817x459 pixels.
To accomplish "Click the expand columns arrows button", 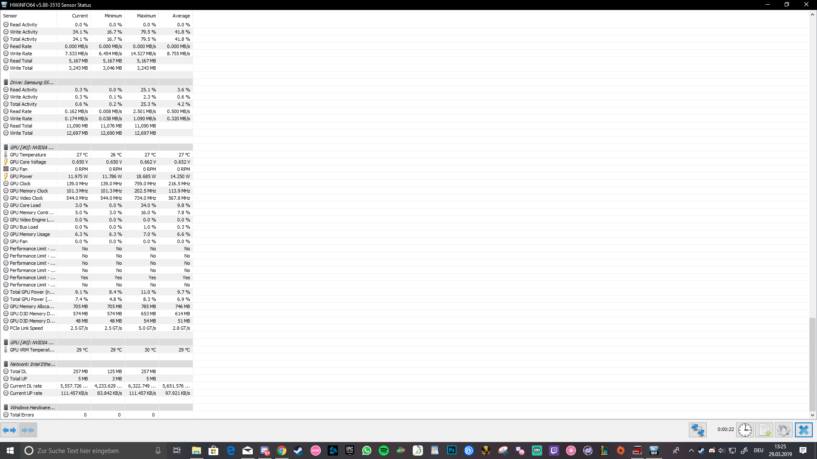I will coord(9,430).
